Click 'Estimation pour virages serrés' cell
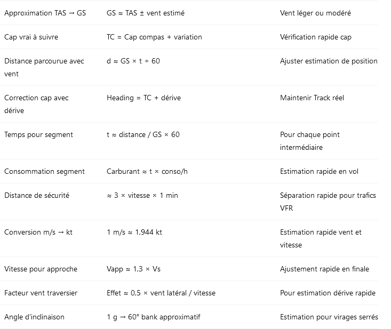 pyautogui.click(x=329, y=317)
